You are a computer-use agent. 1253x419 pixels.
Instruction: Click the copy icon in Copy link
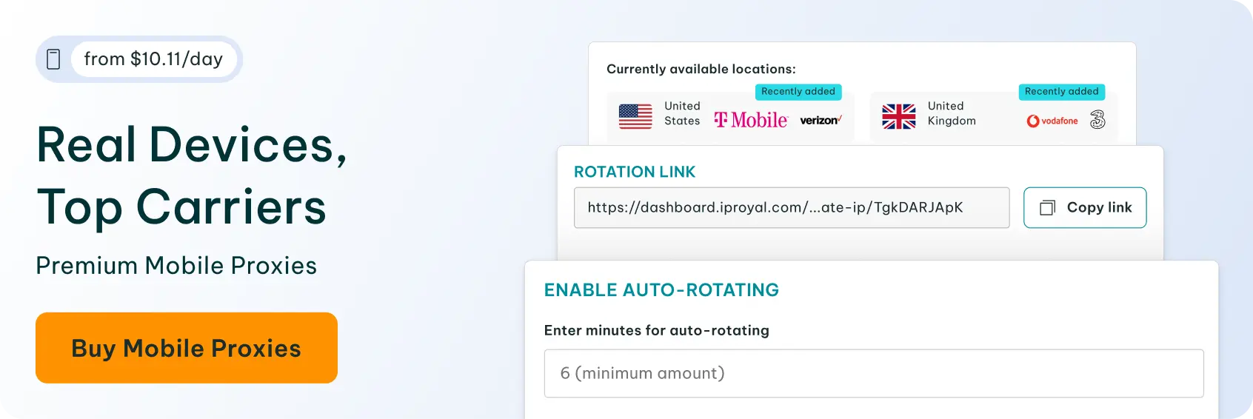point(1047,208)
